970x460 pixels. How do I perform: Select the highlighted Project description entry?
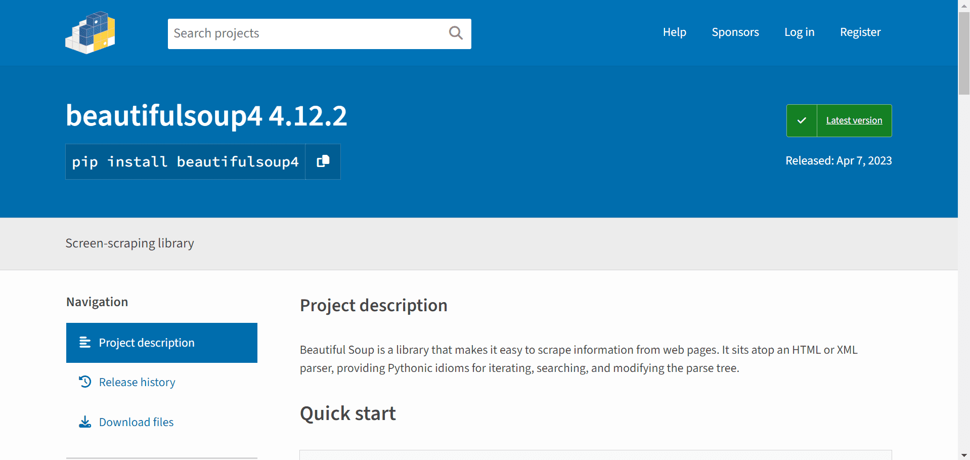pyautogui.click(x=146, y=343)
